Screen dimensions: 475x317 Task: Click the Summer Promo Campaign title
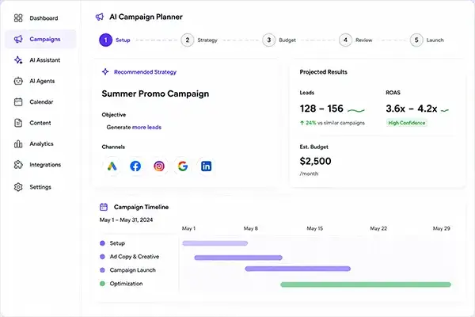[155, 94]
